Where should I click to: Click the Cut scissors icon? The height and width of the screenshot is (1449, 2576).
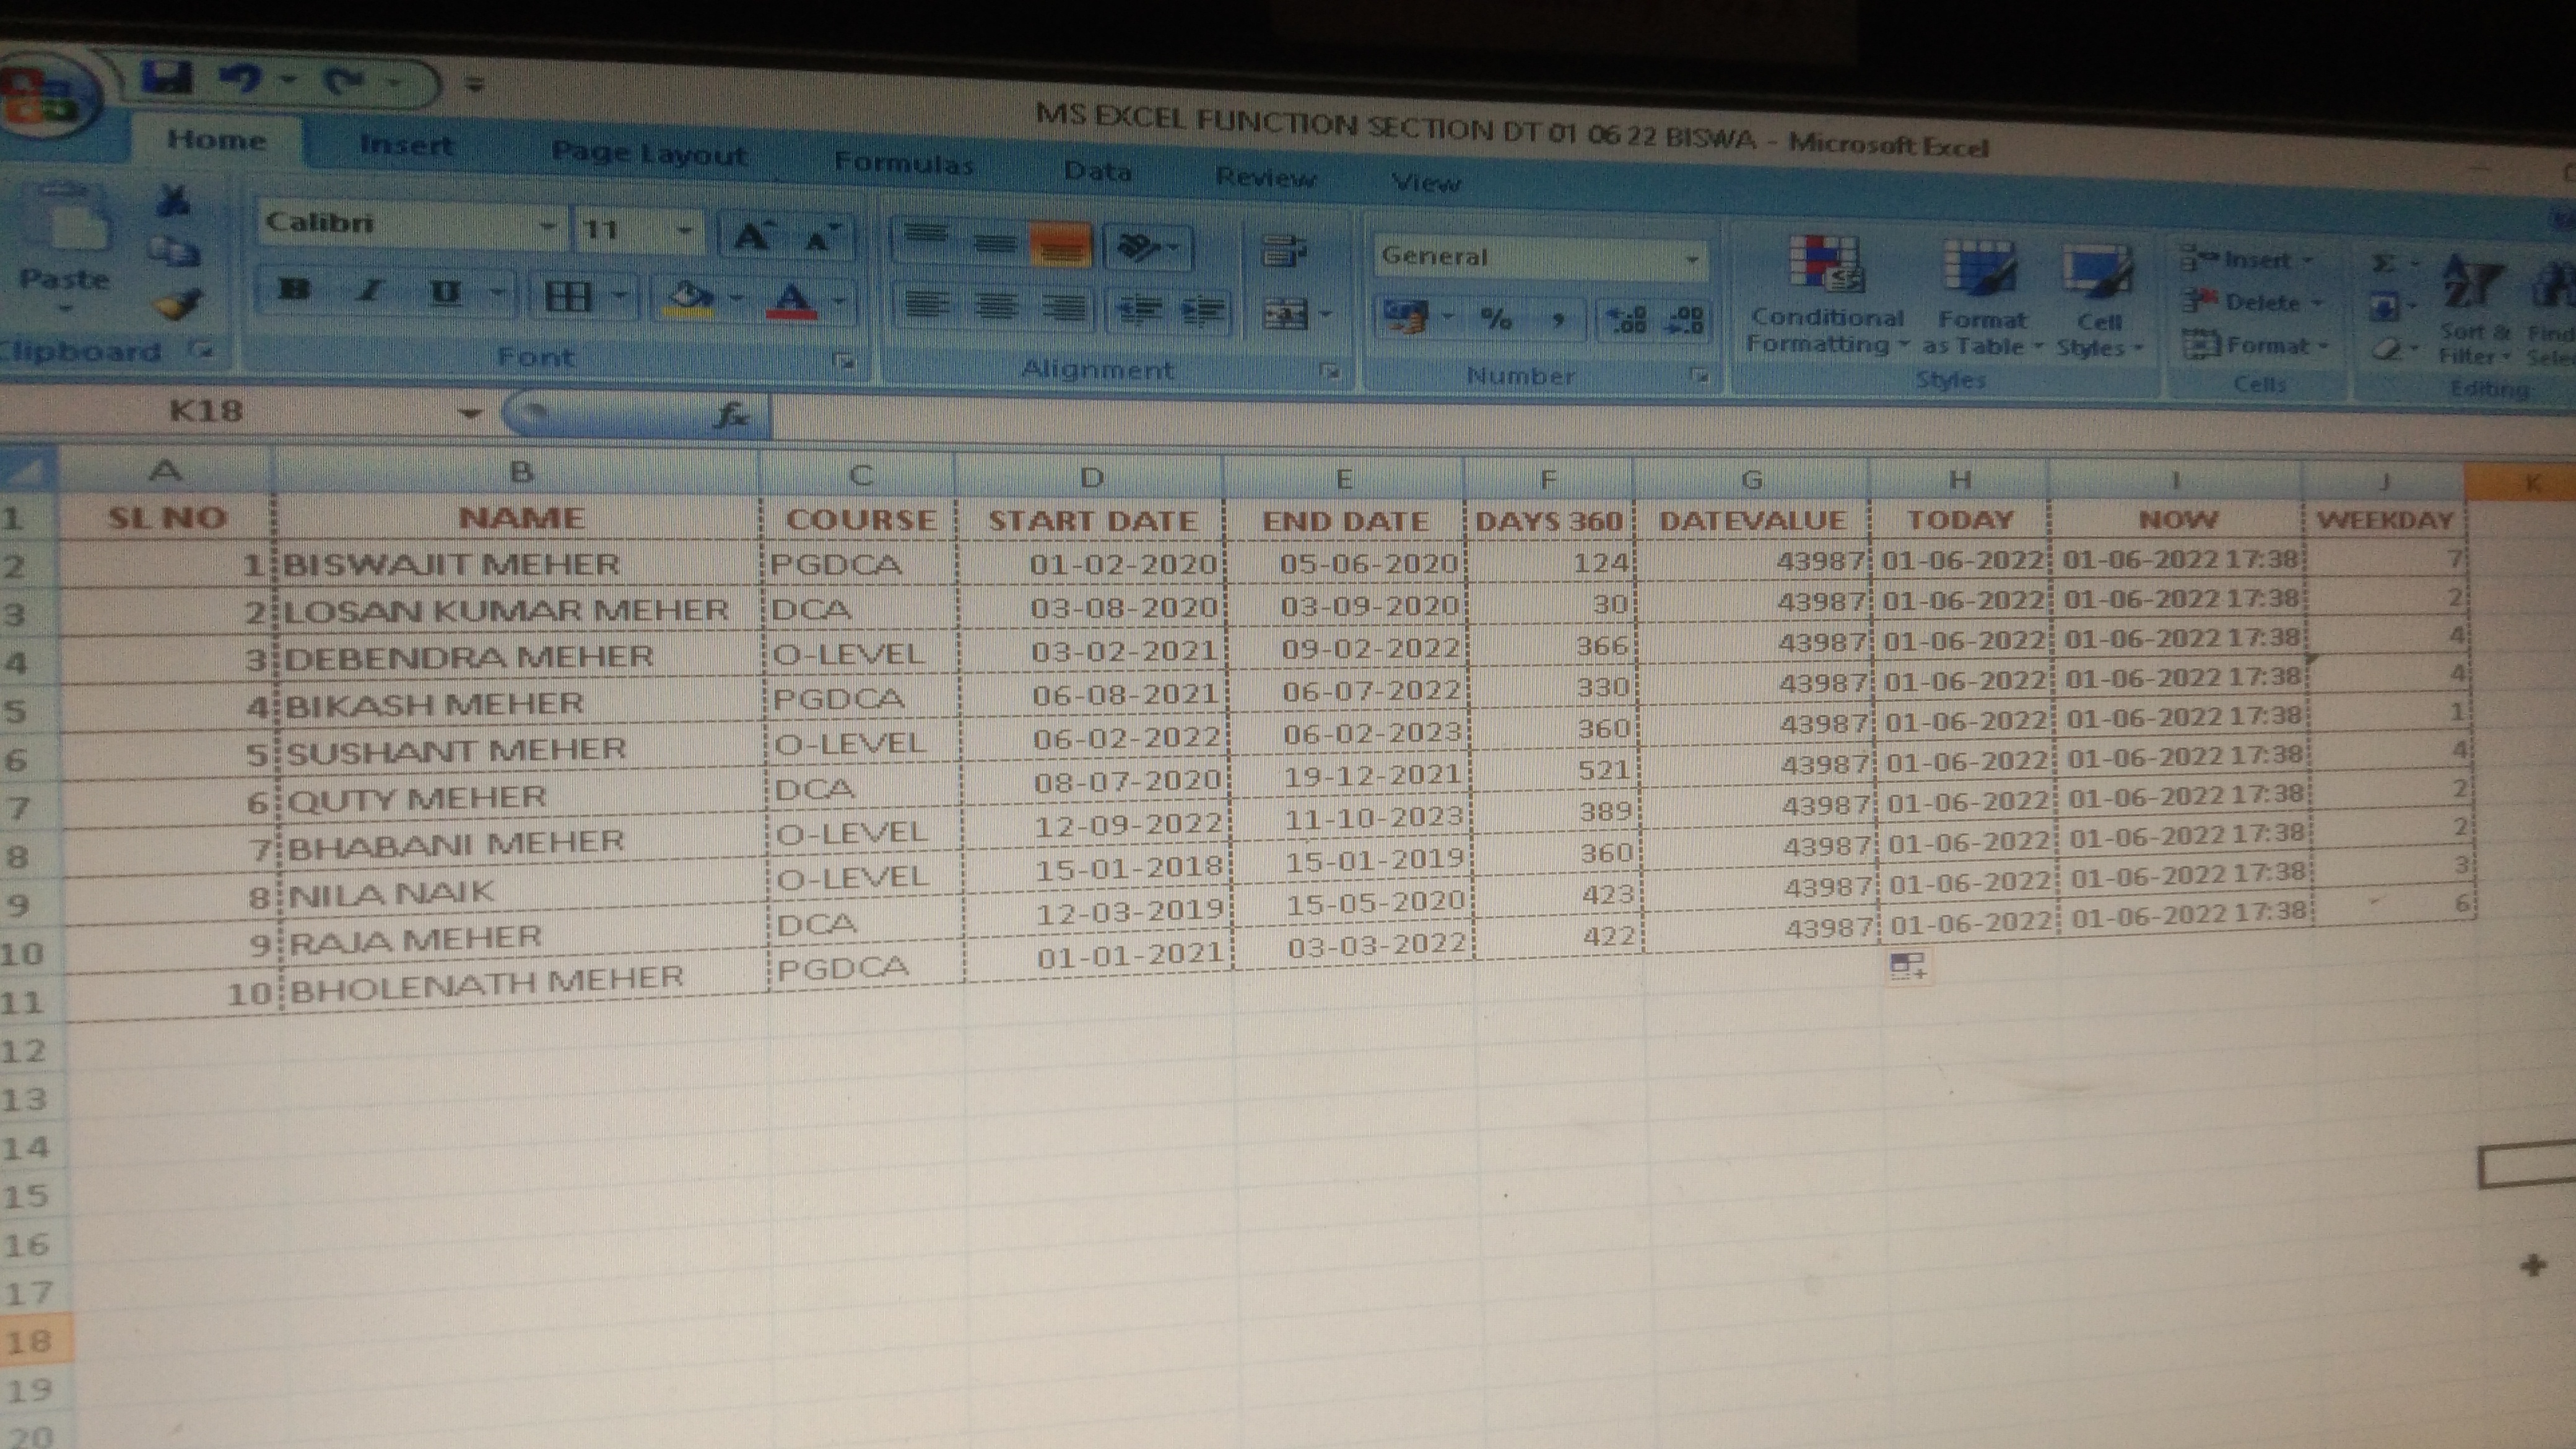[x=174, y=201]
